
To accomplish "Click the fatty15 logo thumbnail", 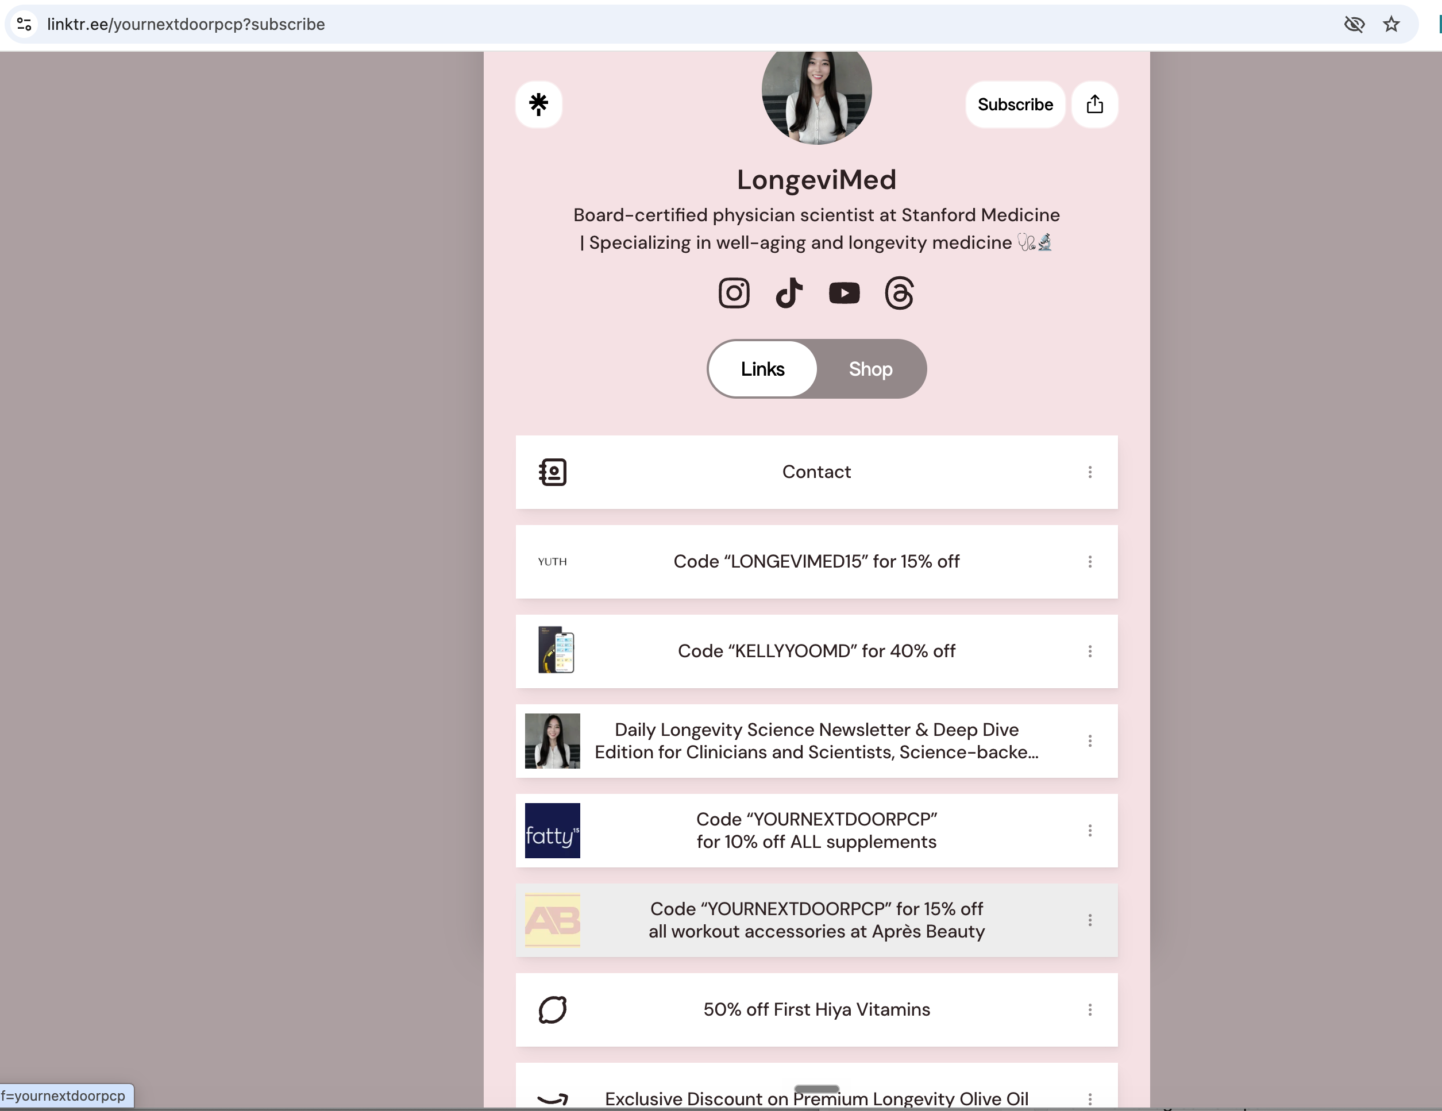I will pos(553,831).
